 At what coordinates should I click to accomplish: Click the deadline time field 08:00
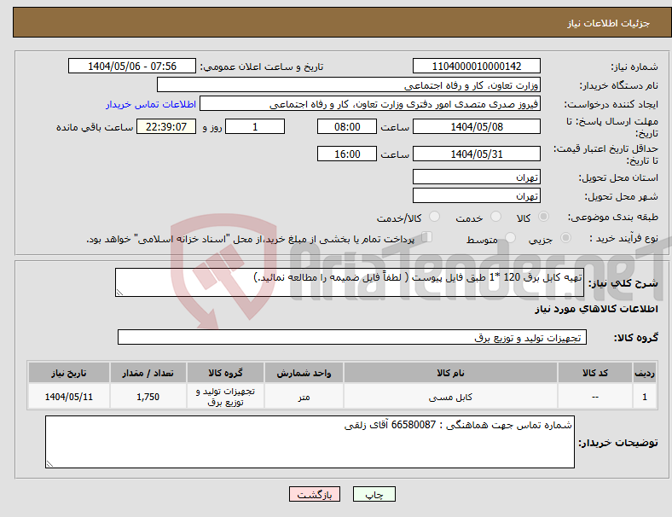tap(347, 126)
